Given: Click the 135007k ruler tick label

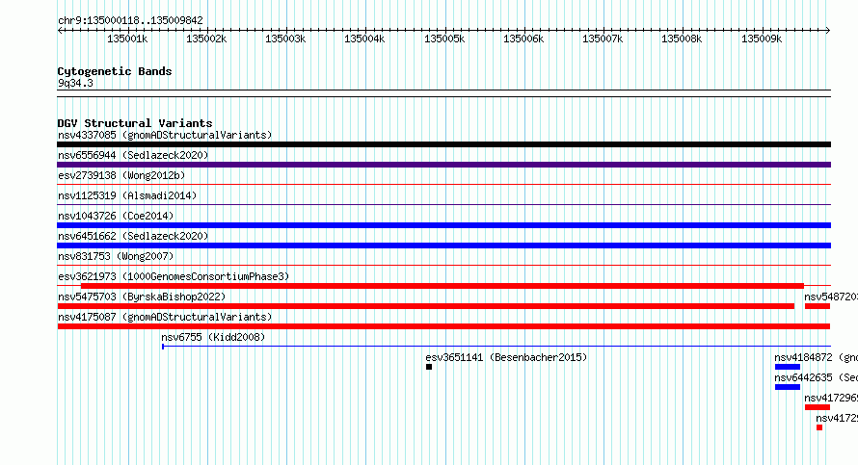Looking at the screenshot, I should click(603, 39).
